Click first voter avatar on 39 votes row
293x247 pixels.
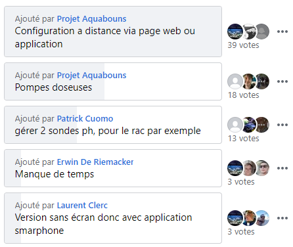click(x=235, y=32)
